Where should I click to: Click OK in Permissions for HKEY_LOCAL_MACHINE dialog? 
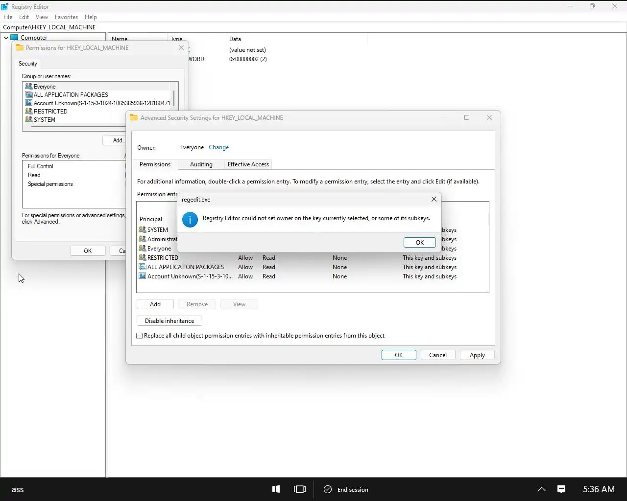(x=88, y=251)
